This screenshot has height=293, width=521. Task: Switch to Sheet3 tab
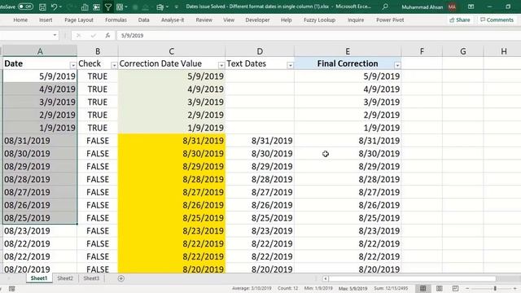point(91,278)
